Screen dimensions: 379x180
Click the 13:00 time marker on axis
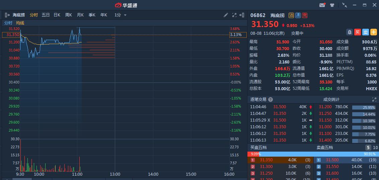coord(115,174)
